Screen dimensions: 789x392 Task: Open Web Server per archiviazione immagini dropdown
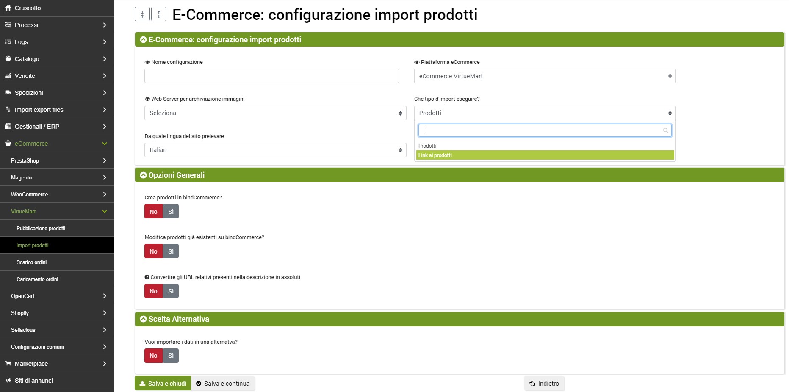[275, 113]
